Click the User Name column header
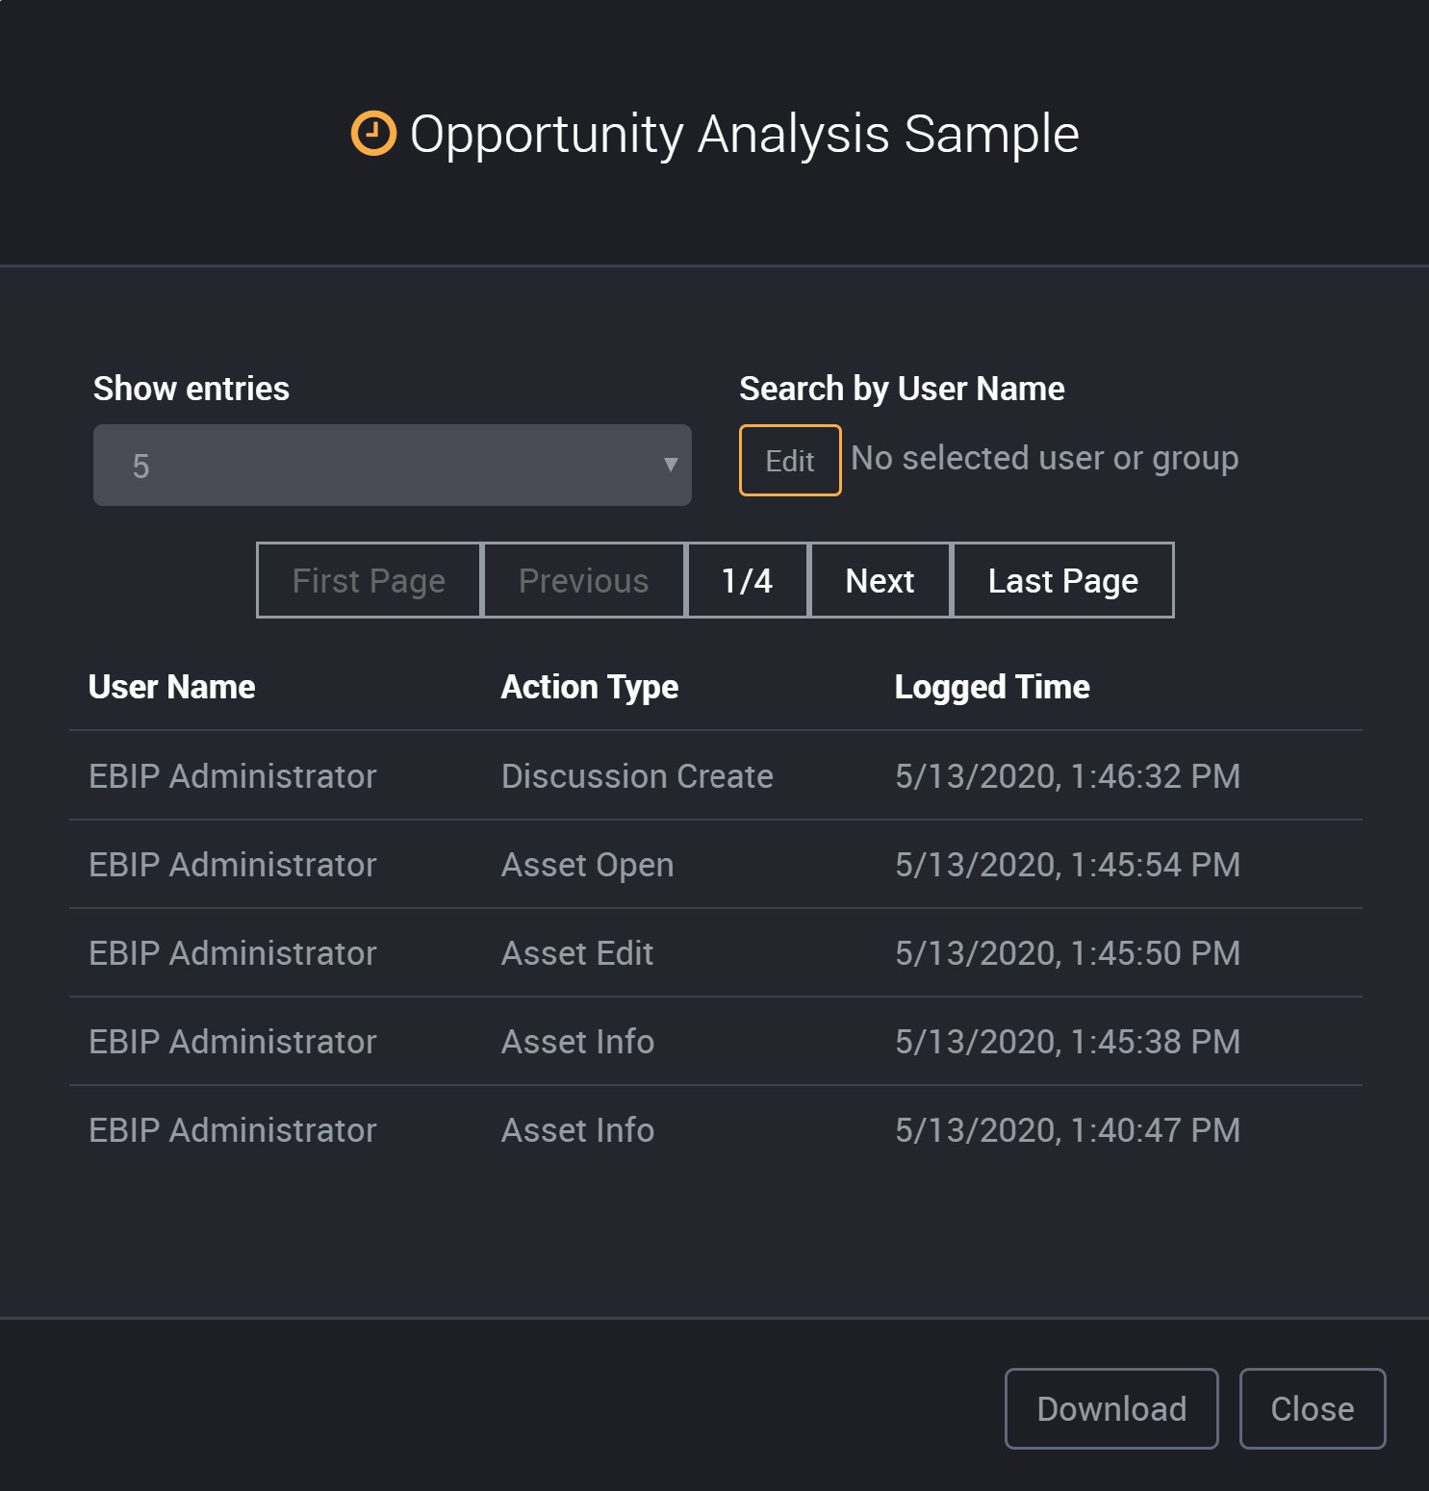Viewport: 1429px width, 1491px height. (172, 687)
